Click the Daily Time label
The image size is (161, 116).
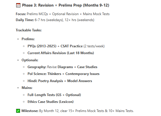pos(25,20)
